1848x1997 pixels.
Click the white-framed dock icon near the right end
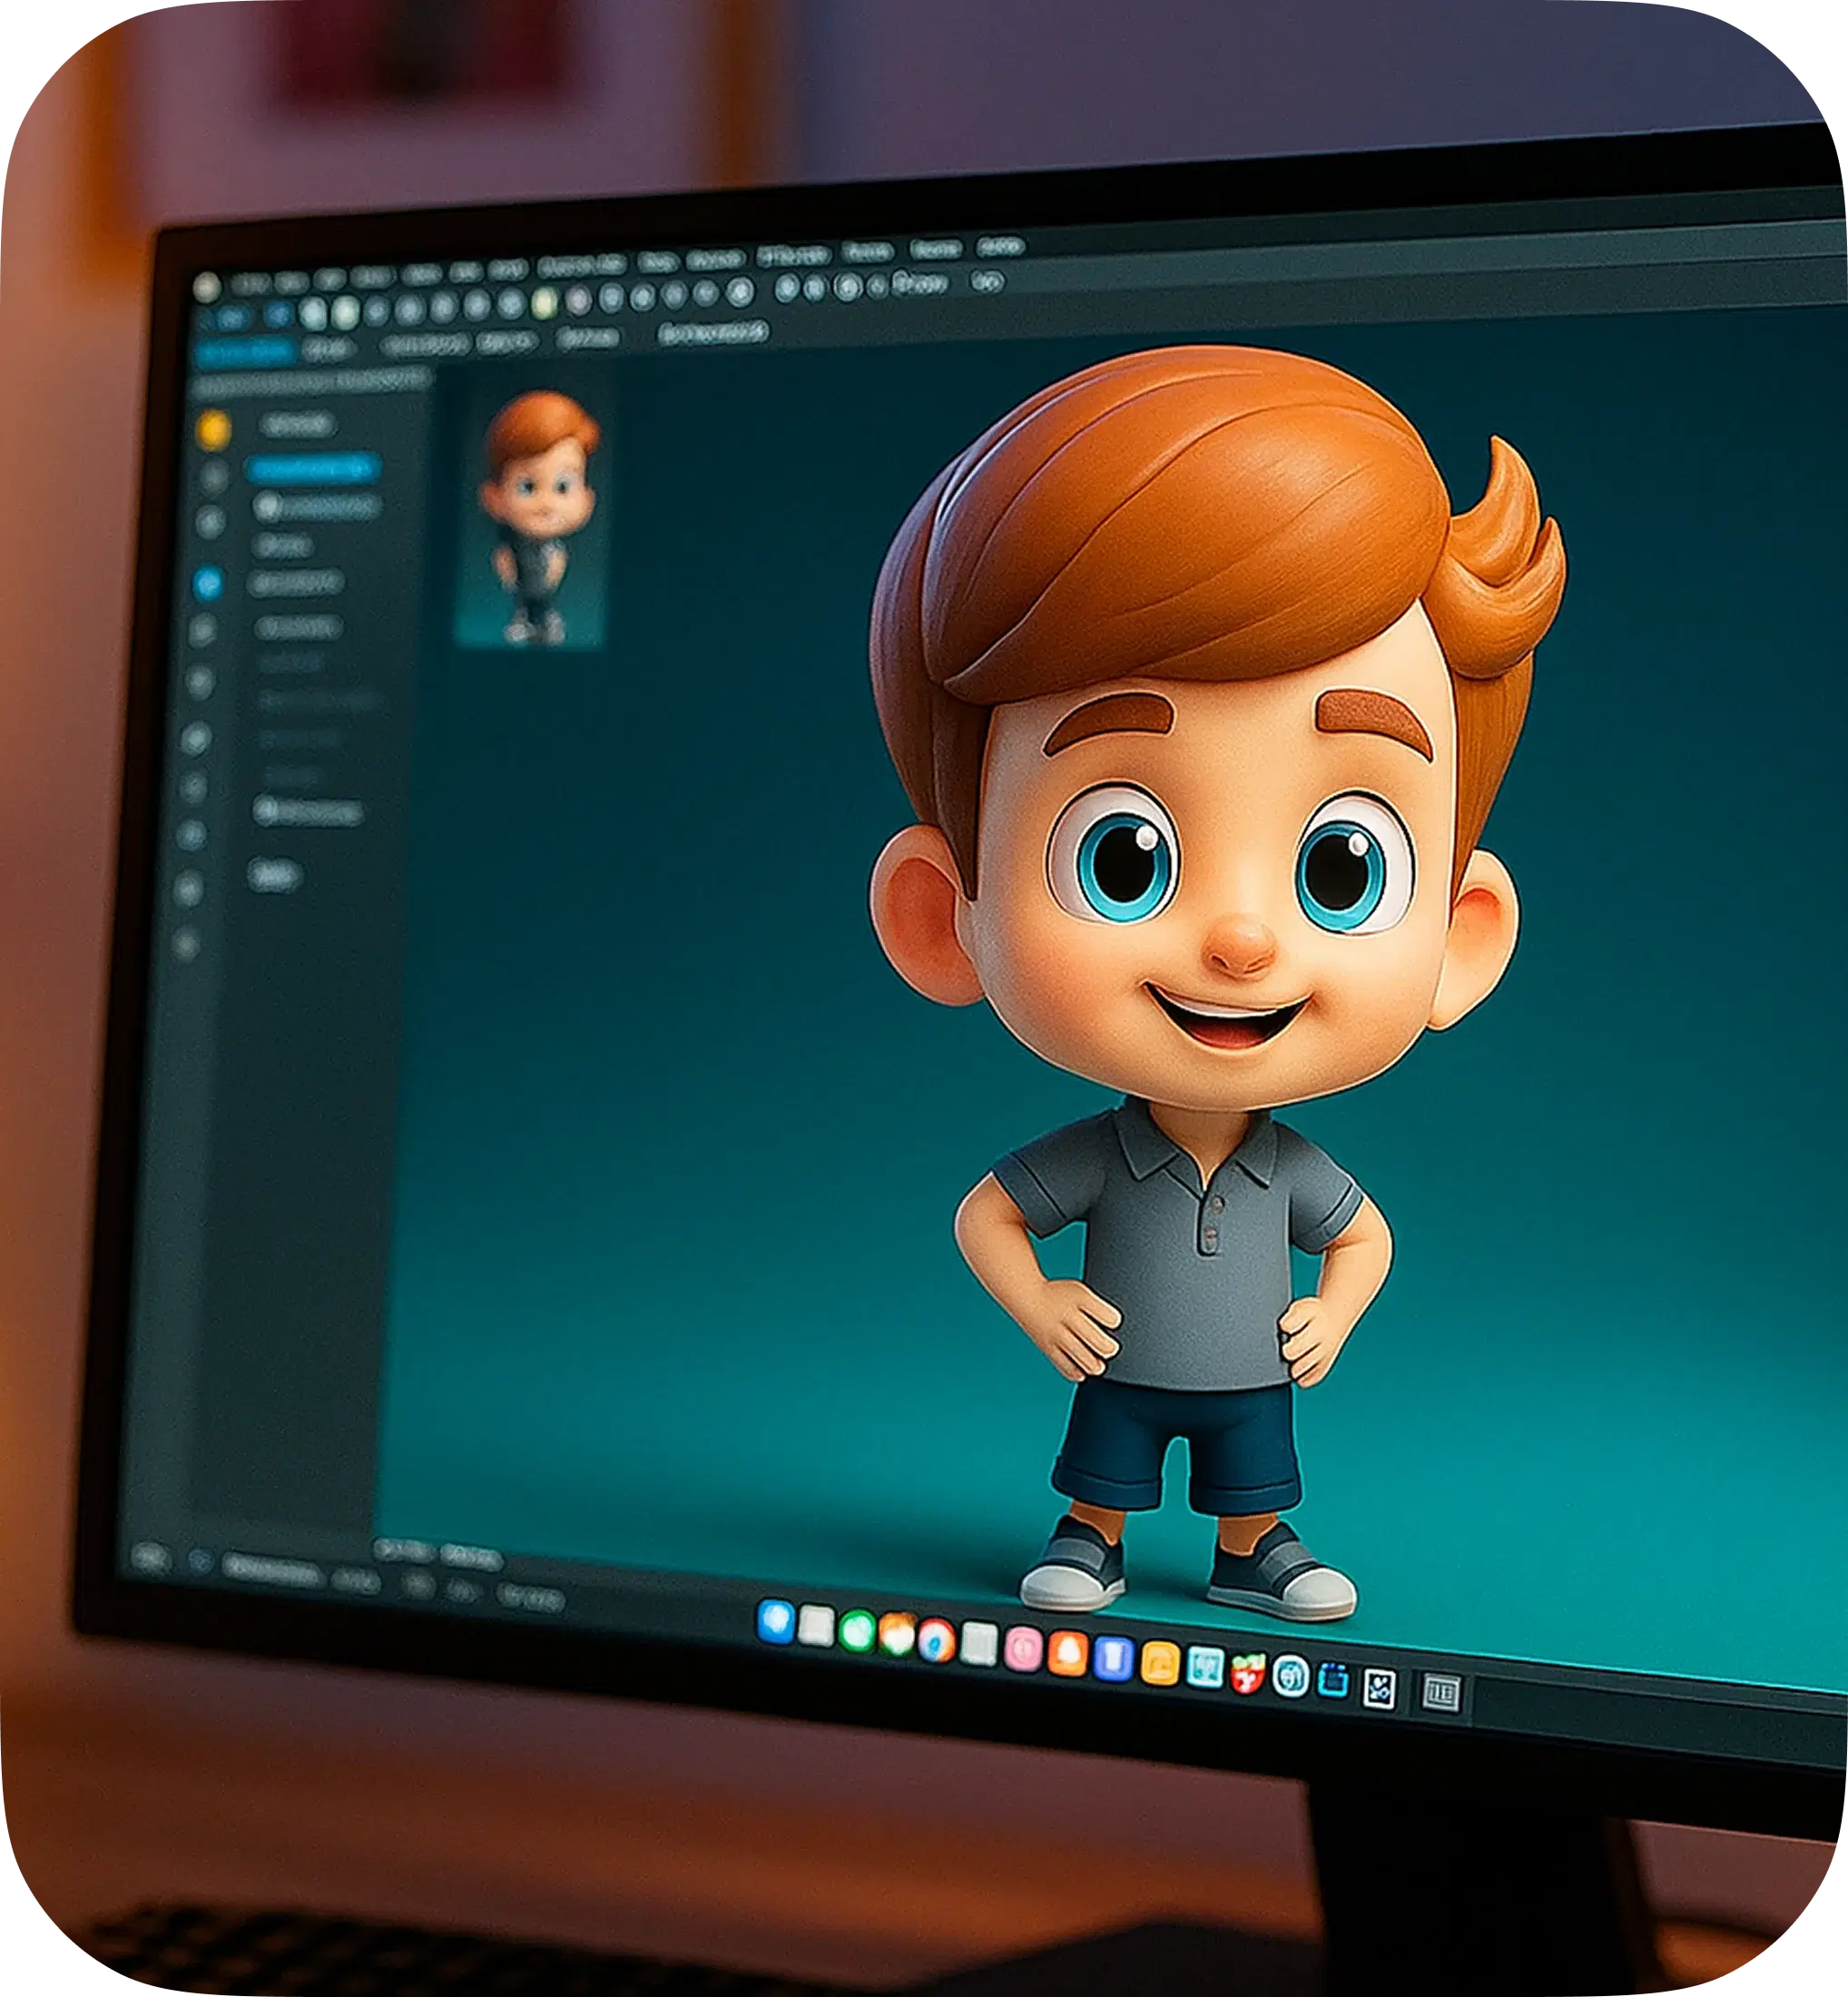(1379, 1688)
